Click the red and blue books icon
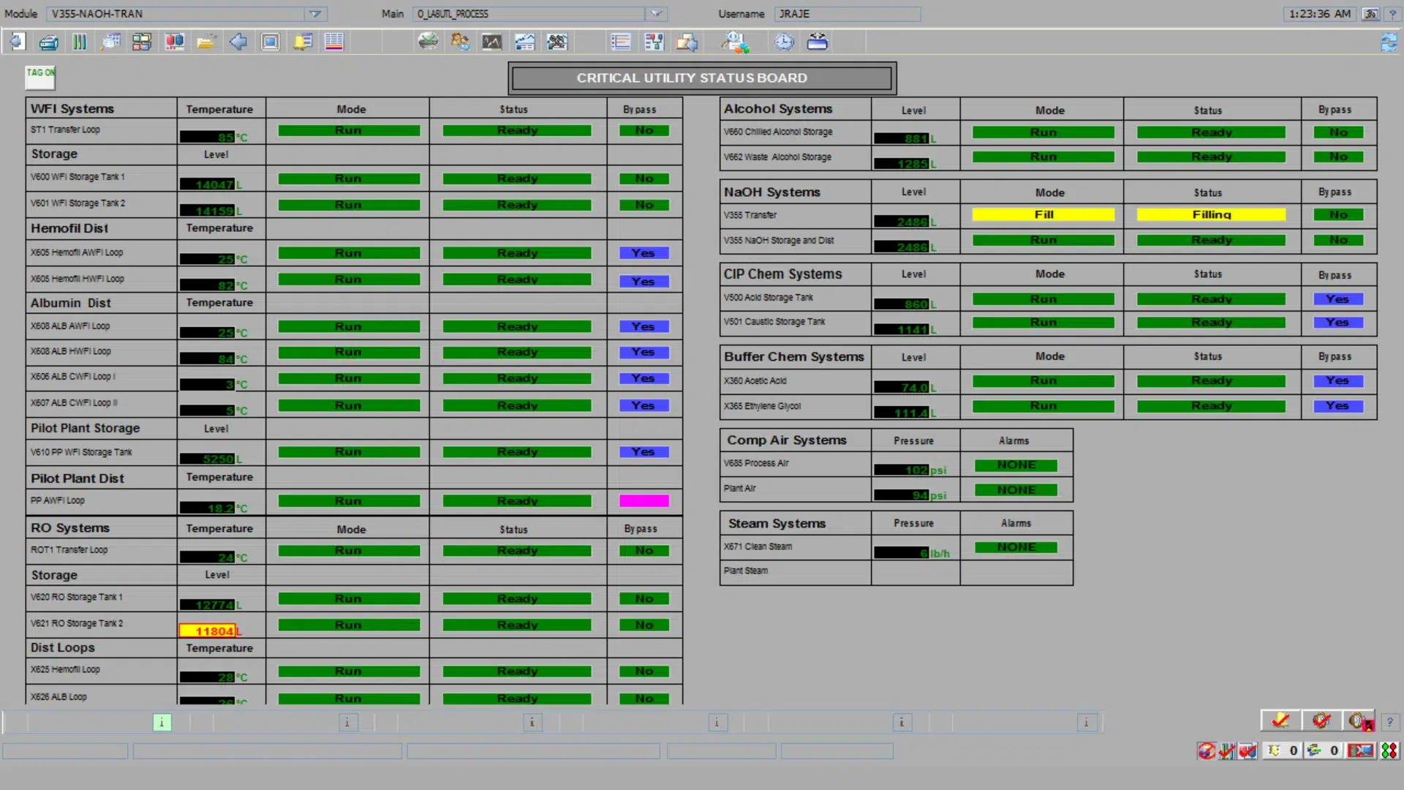 click(174, 42)
